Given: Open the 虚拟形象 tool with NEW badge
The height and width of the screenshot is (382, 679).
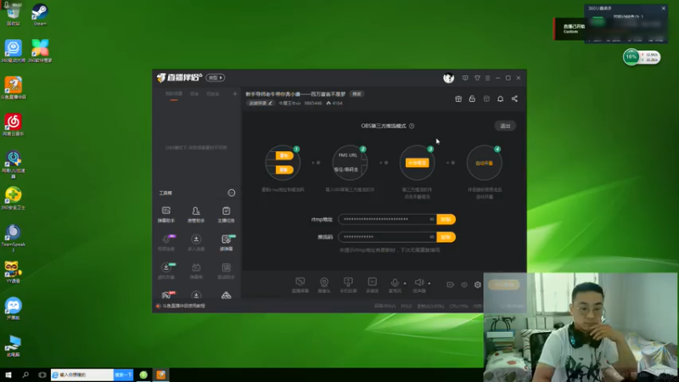Looking at the screenshot, I should pyautogui.click(x=166, y=271).
